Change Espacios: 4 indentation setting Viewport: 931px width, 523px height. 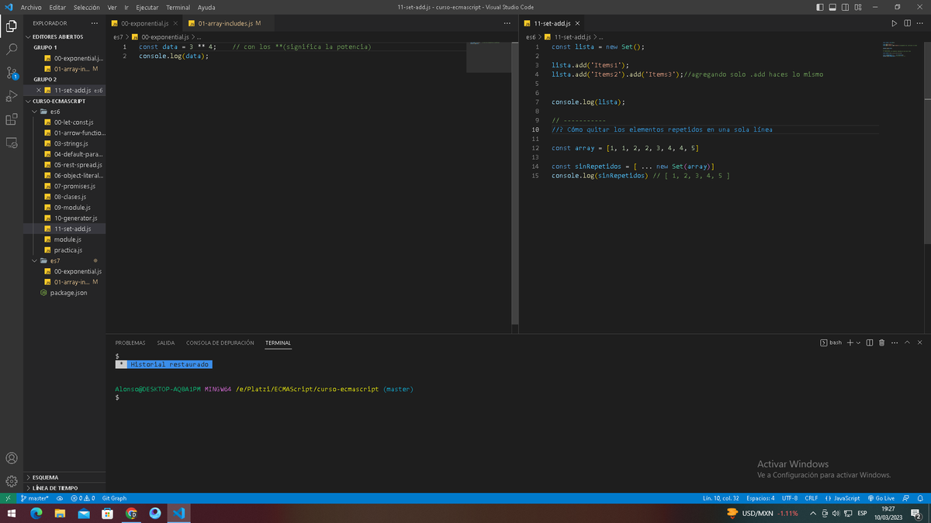pos(760,498)
